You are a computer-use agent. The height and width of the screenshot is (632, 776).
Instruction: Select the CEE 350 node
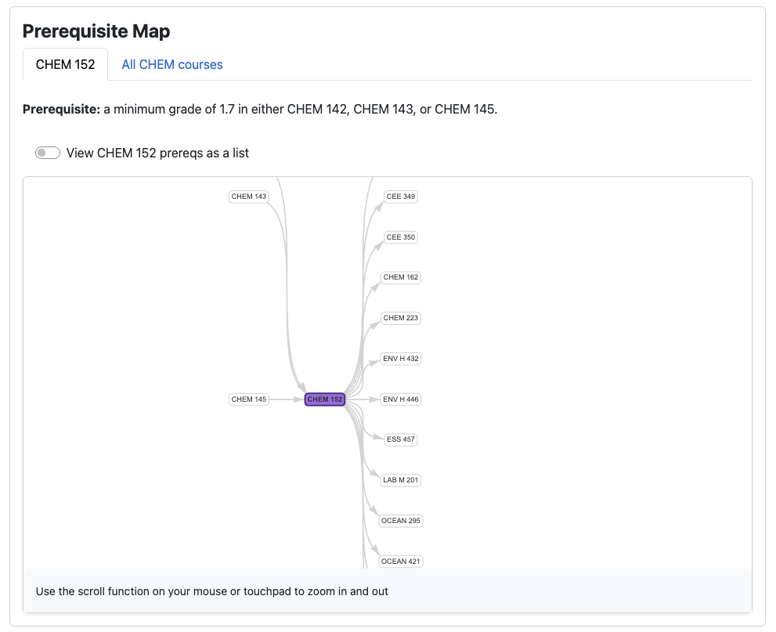click(x=399, y=237)
